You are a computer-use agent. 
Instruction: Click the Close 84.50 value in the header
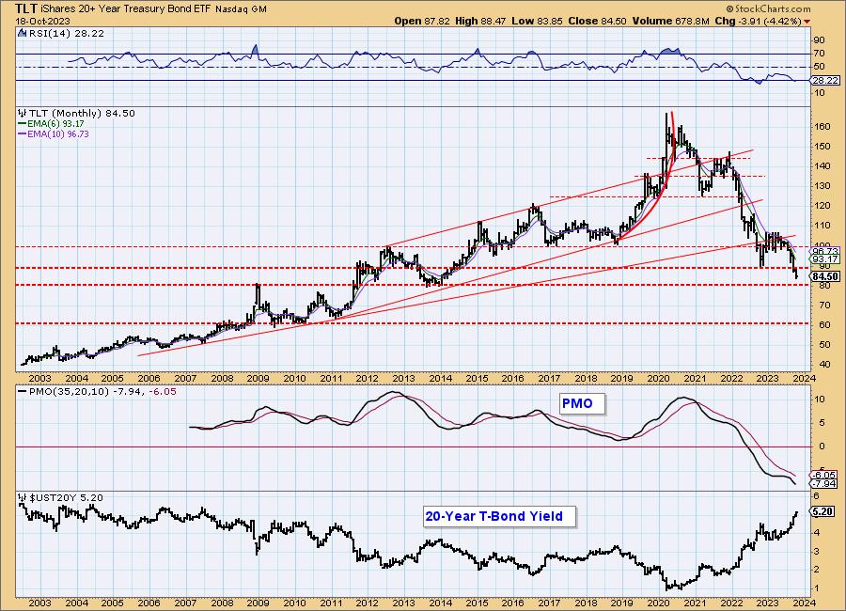597,21
